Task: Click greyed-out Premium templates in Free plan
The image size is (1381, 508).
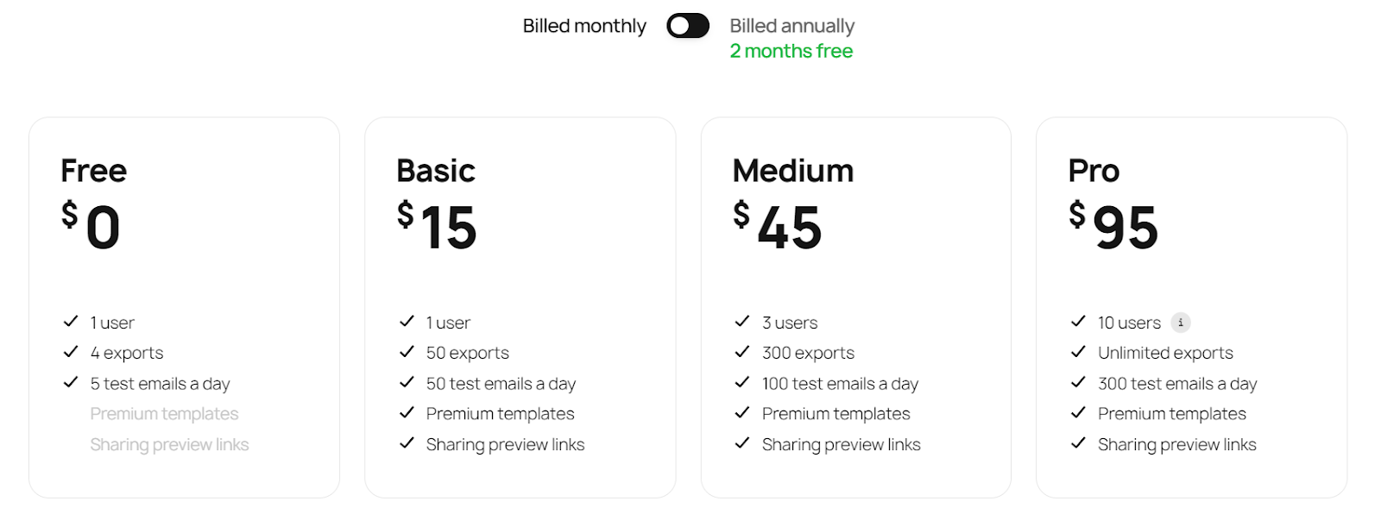Action: 164,414
